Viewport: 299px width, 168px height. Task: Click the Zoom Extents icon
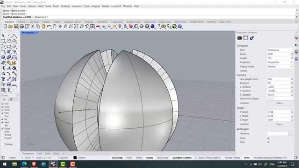pos(76,26)
